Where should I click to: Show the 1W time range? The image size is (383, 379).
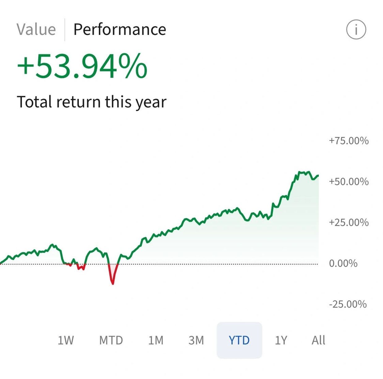[x=66, y=340]
